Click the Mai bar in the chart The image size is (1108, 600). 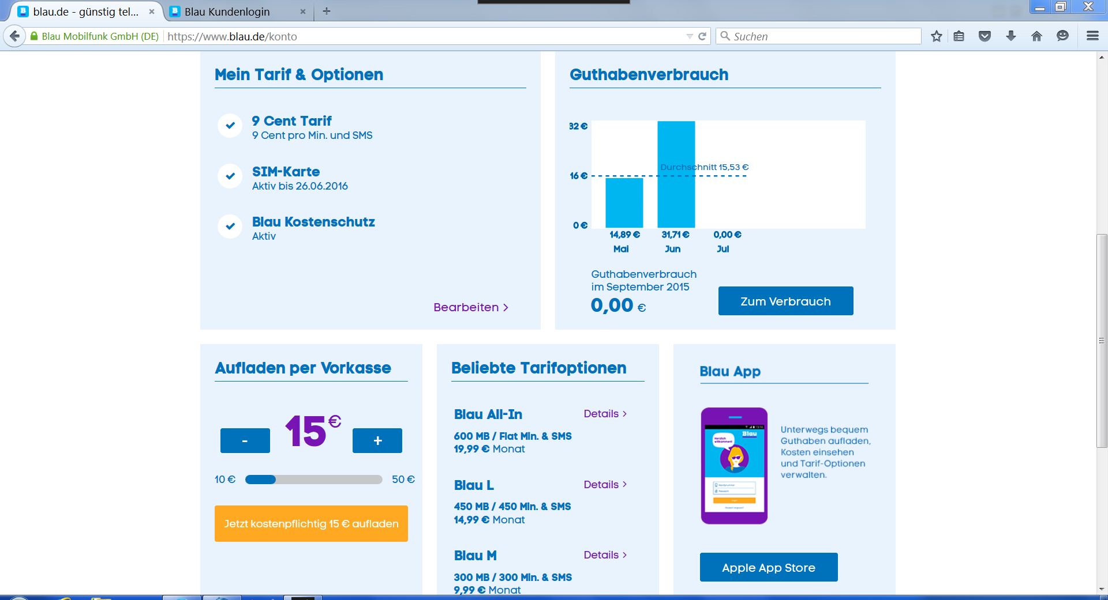pos(624,203)
